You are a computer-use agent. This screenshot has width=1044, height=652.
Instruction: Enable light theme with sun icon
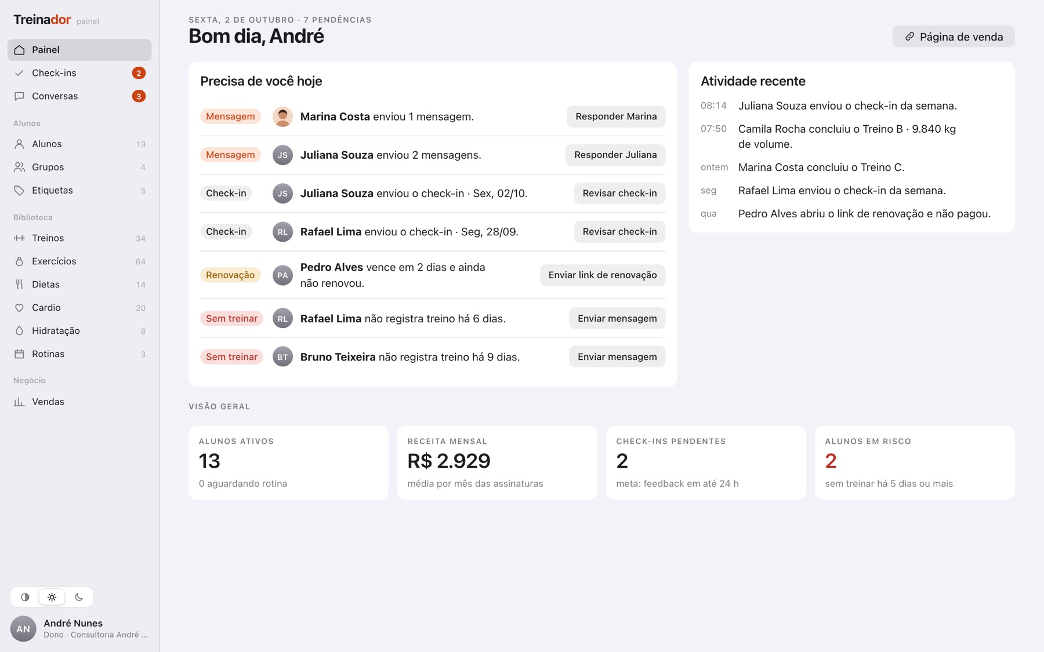(52, 597)
